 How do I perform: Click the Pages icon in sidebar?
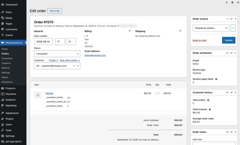[x=2, y=24]
